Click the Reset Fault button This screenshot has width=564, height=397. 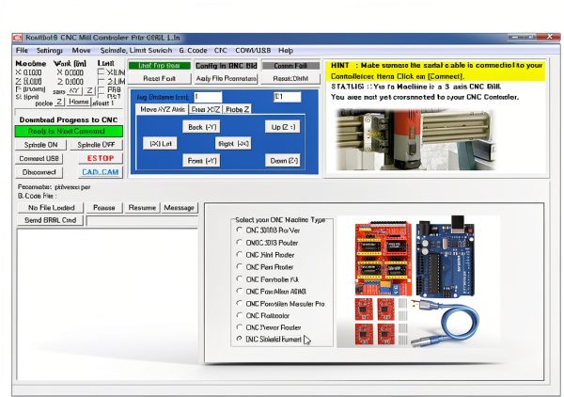tap(160, 78)
